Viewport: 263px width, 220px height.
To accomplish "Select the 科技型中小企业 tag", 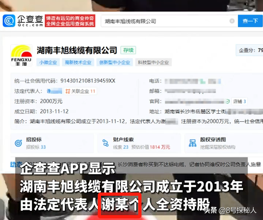I will coord(153,63).
